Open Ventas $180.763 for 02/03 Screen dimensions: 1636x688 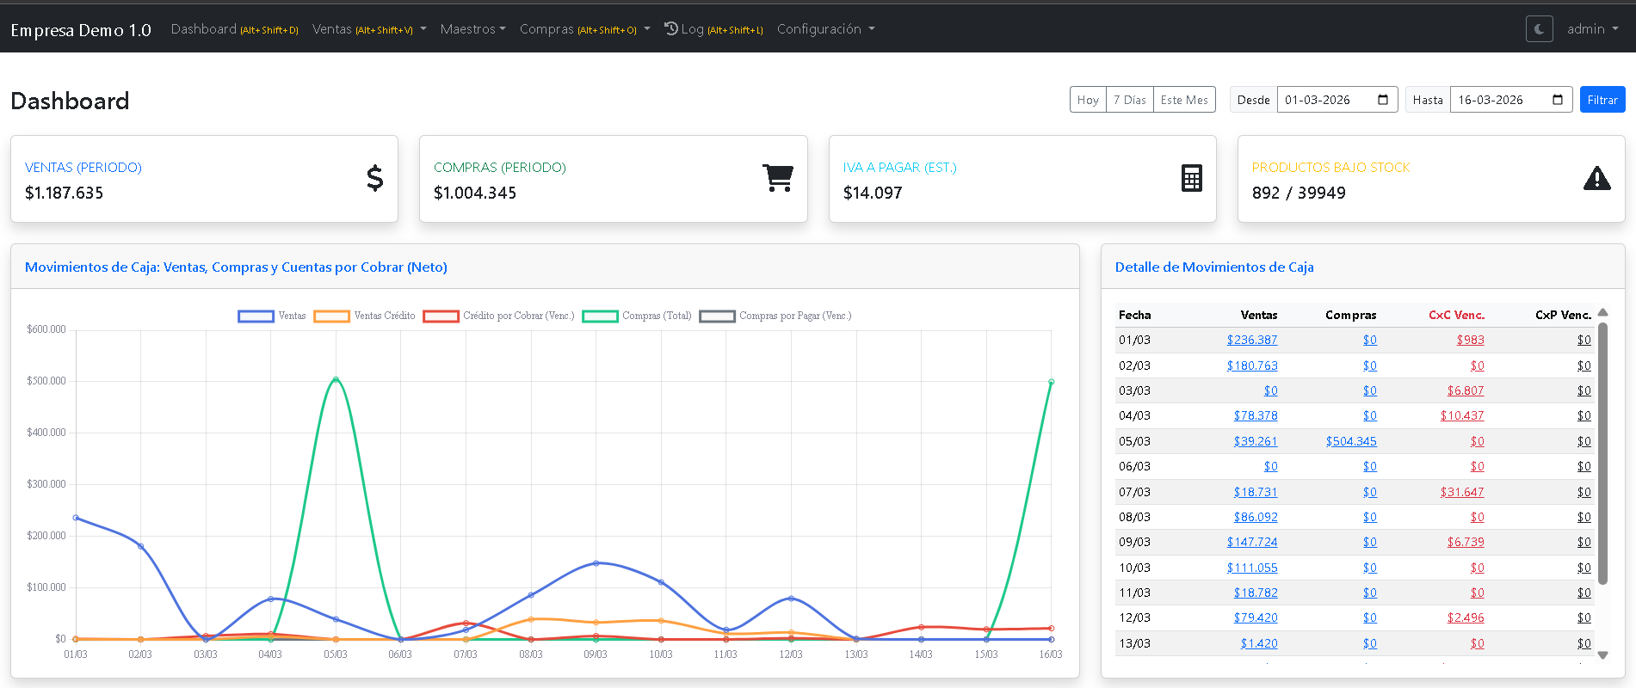tap(1252, 365)
